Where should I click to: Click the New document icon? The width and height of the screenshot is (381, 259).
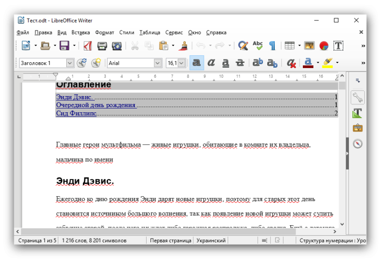(x=26, y=45)
